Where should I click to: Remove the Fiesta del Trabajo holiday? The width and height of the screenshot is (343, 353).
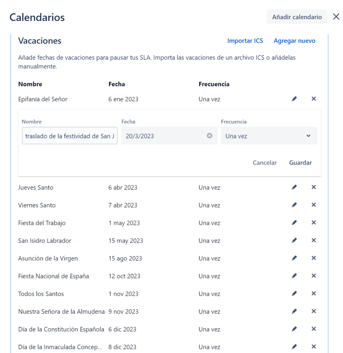click(314, 223)
